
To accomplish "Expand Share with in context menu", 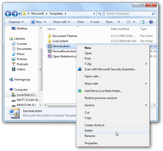I will [113, 84].
